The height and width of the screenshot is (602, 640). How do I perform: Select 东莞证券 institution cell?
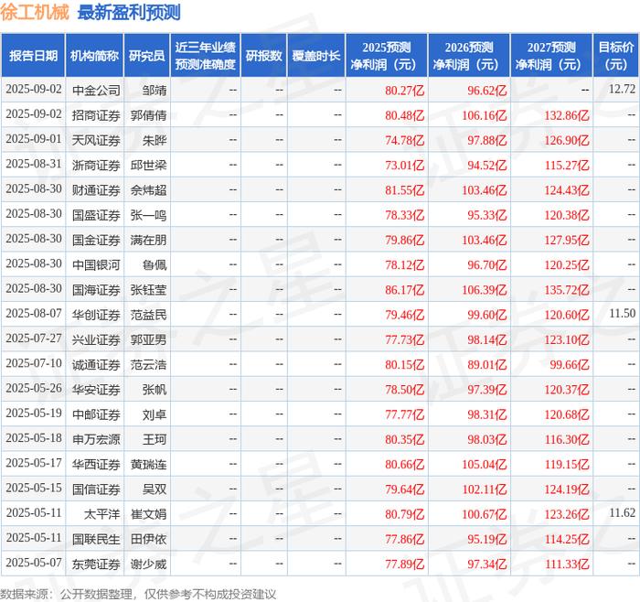tap(96, 564)
